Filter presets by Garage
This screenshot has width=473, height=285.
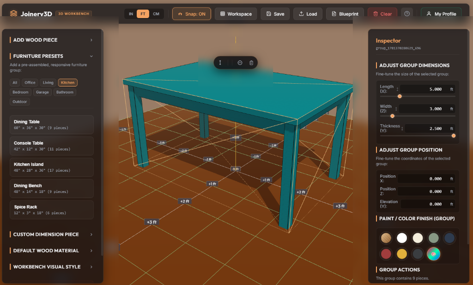point(42,92)
